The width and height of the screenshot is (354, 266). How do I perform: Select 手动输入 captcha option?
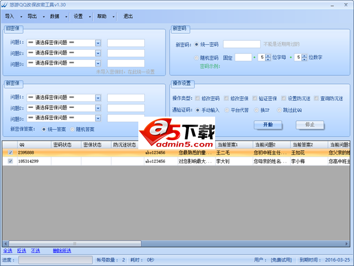198,110
